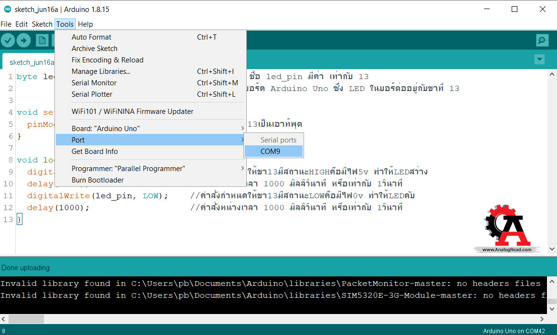Maximize the Arduino window
Image resolution: width=557 pixels, height=335 pixels.
click(x=515, y=9)
